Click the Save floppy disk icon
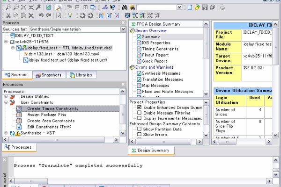This screenshot has height=187, width=281. 205,7
